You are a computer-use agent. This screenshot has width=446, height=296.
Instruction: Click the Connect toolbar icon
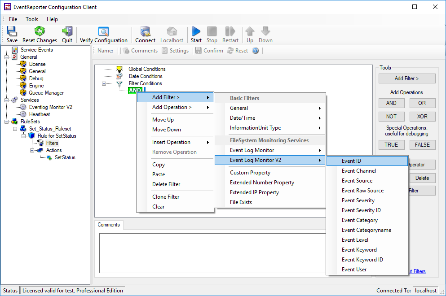[146, 31]
